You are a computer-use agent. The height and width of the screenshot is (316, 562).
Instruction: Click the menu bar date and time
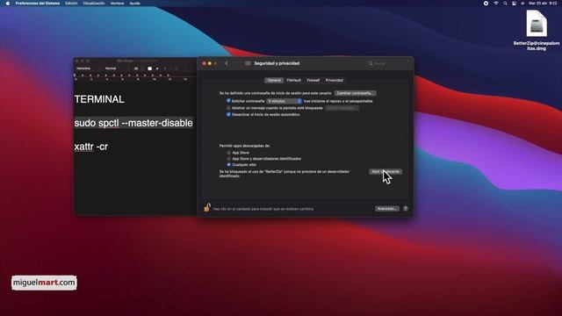[543, 4]
